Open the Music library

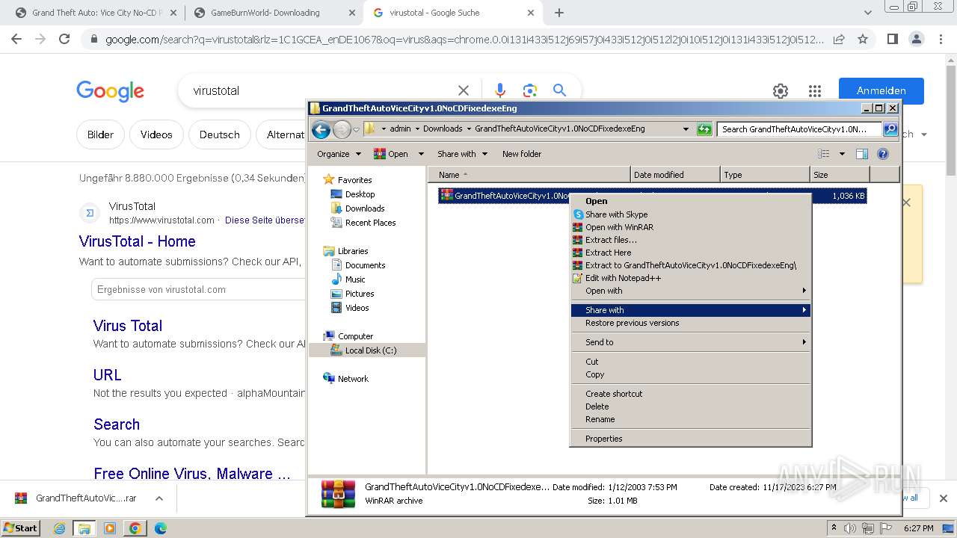355,279
